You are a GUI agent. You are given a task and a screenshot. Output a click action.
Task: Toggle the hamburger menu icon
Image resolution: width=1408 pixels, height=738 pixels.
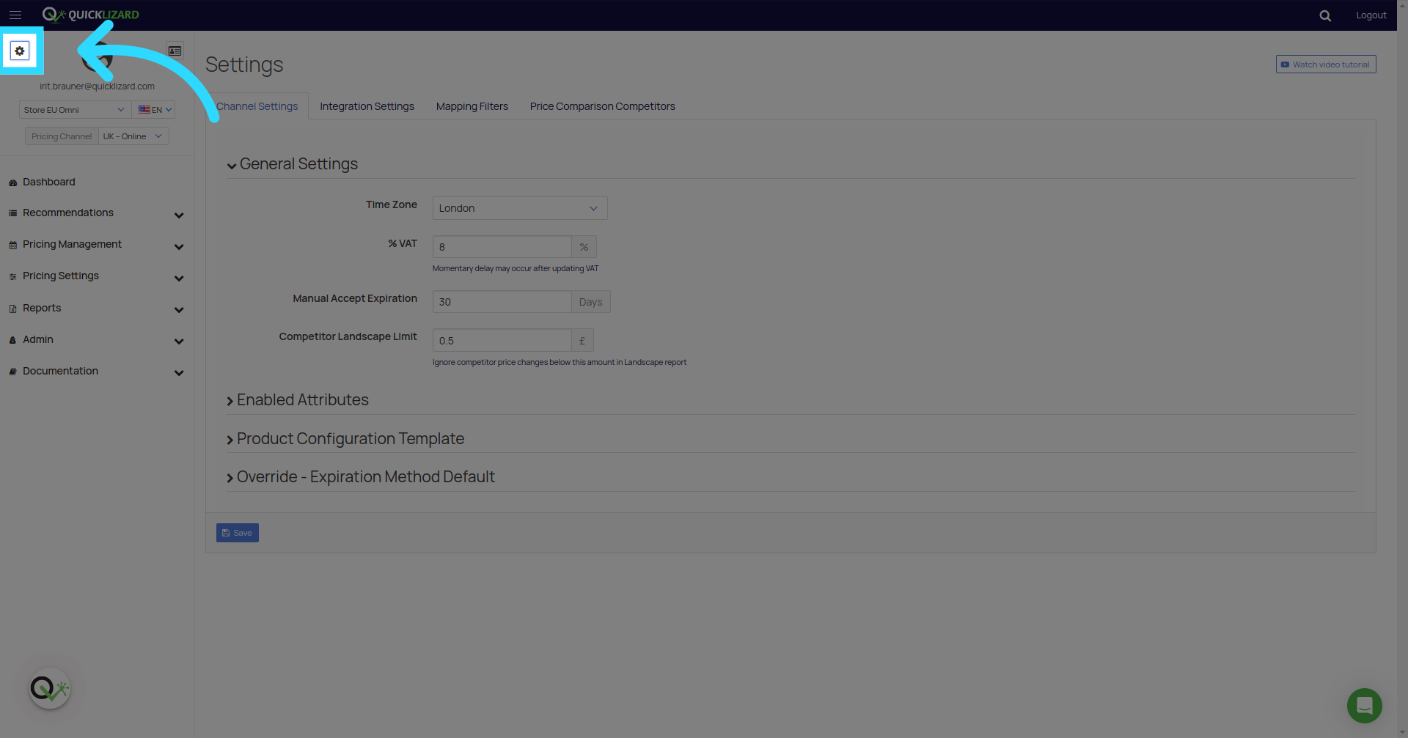click(15, 15)
